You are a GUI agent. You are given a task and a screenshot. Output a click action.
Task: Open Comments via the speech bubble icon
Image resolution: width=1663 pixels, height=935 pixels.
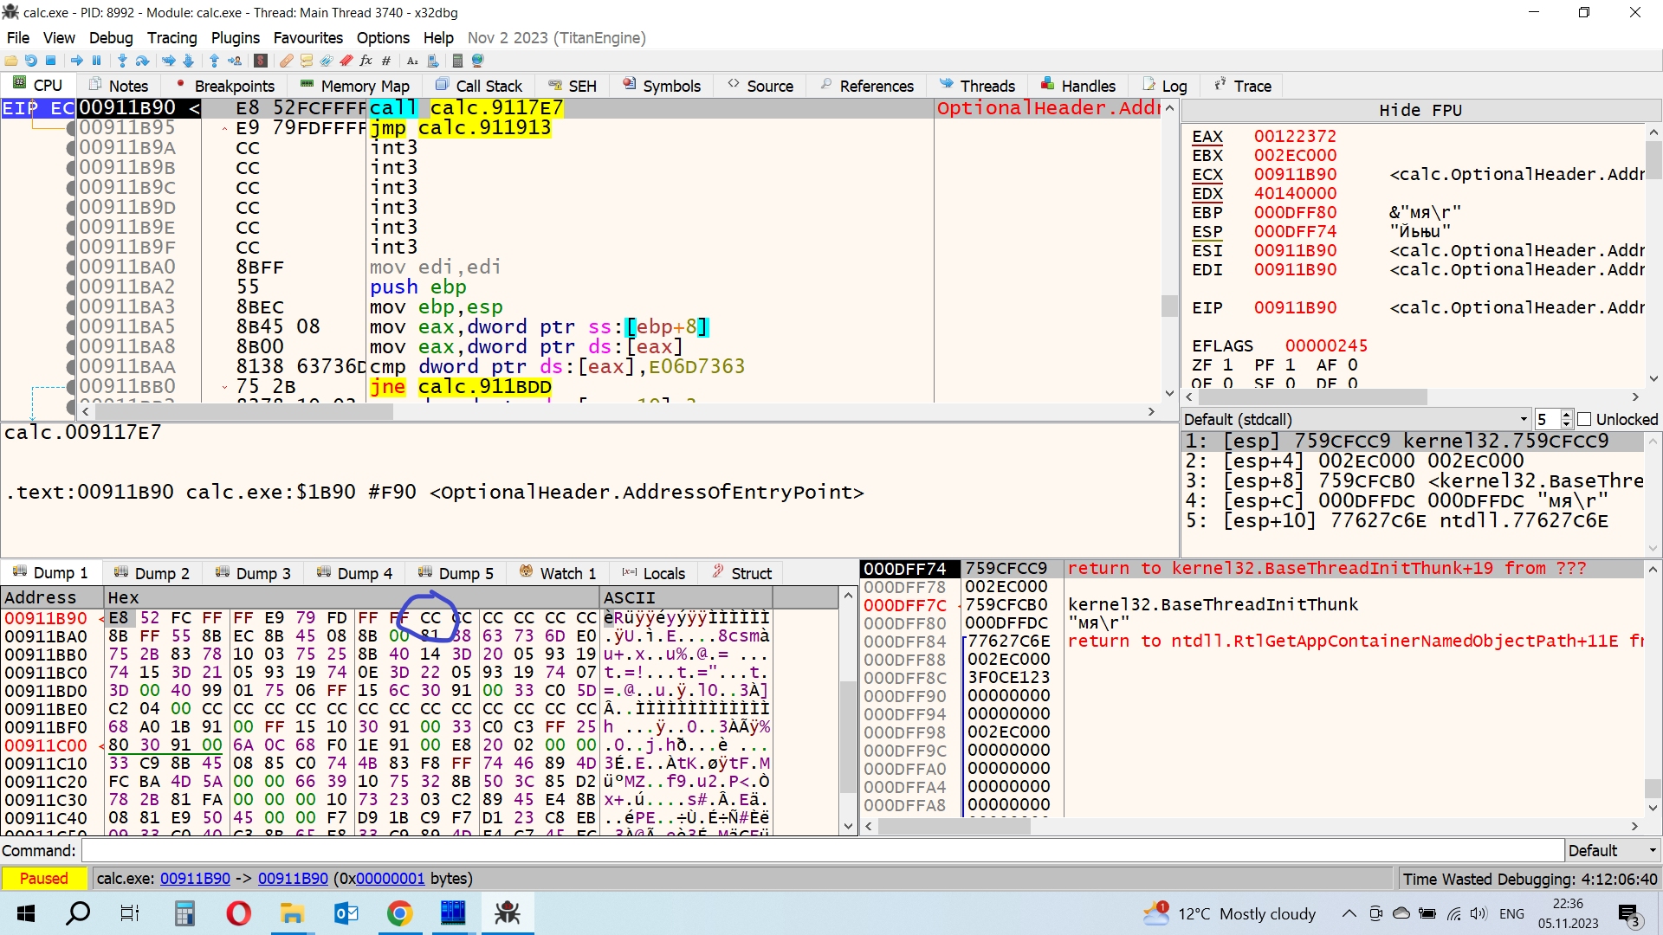click(x=307, y=61)
